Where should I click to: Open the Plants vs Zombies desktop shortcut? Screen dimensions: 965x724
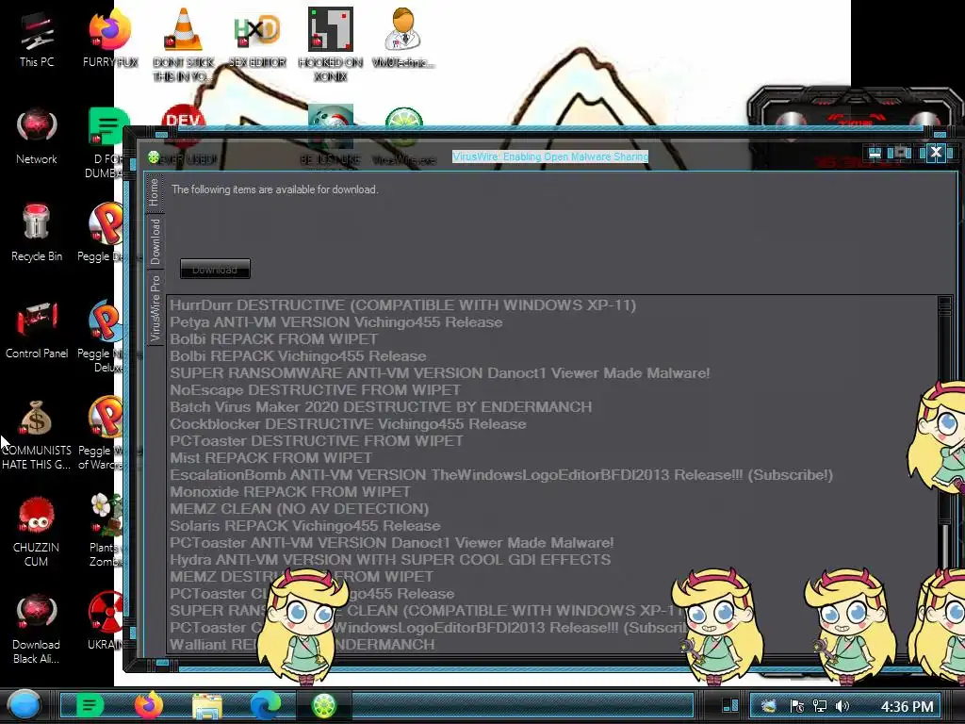[106, 530]
